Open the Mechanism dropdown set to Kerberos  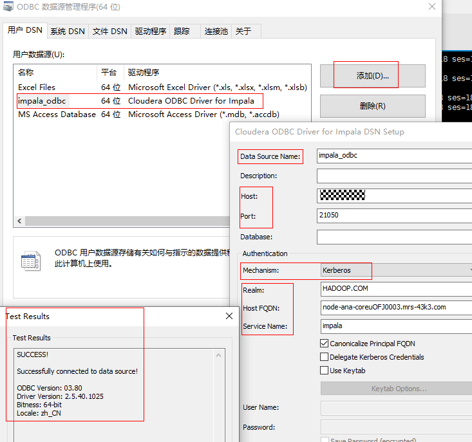pos(396,270)
